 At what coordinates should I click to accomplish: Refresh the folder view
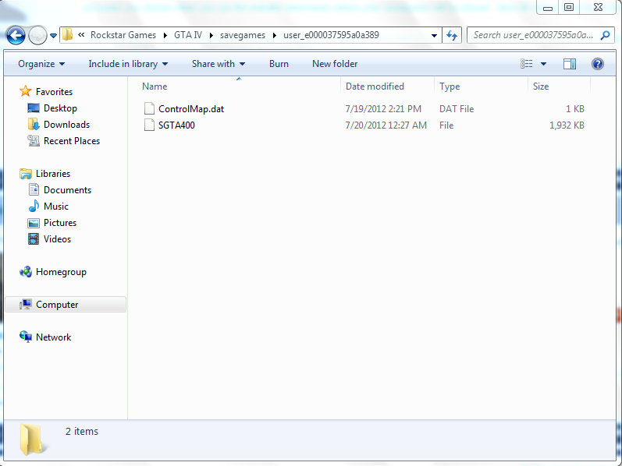pos(451,35)
